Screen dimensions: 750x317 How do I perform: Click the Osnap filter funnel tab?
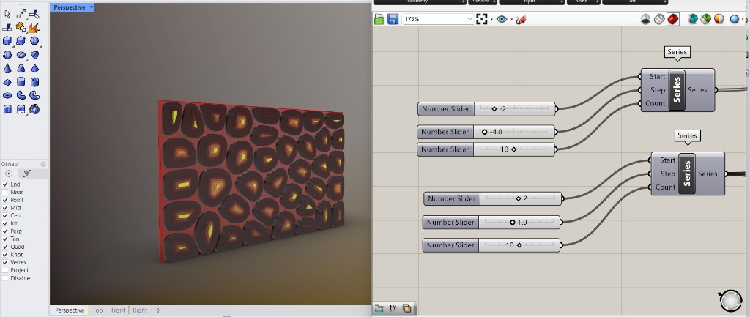[x=27, y=174]
